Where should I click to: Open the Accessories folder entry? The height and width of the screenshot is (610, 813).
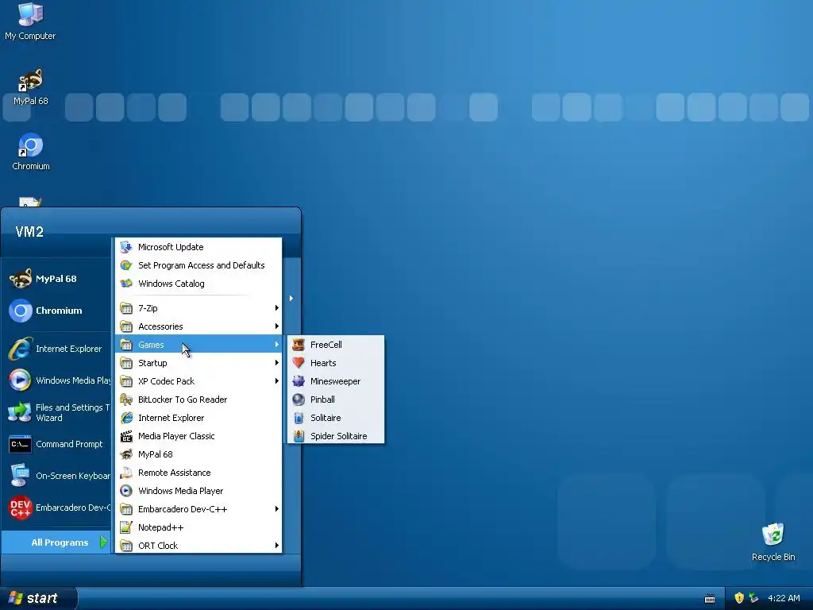[x=198, y=326]
